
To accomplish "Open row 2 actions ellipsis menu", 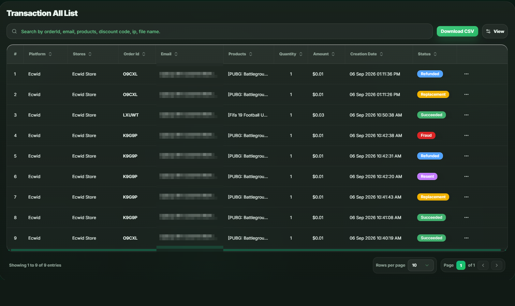I will [x=466, y=94].
